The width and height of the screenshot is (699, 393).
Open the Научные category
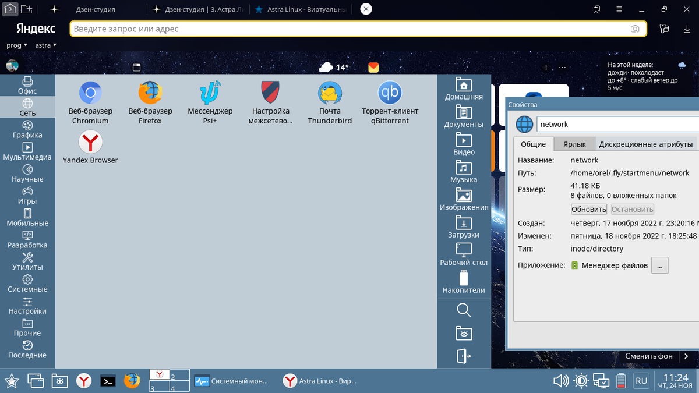point(27,174)
